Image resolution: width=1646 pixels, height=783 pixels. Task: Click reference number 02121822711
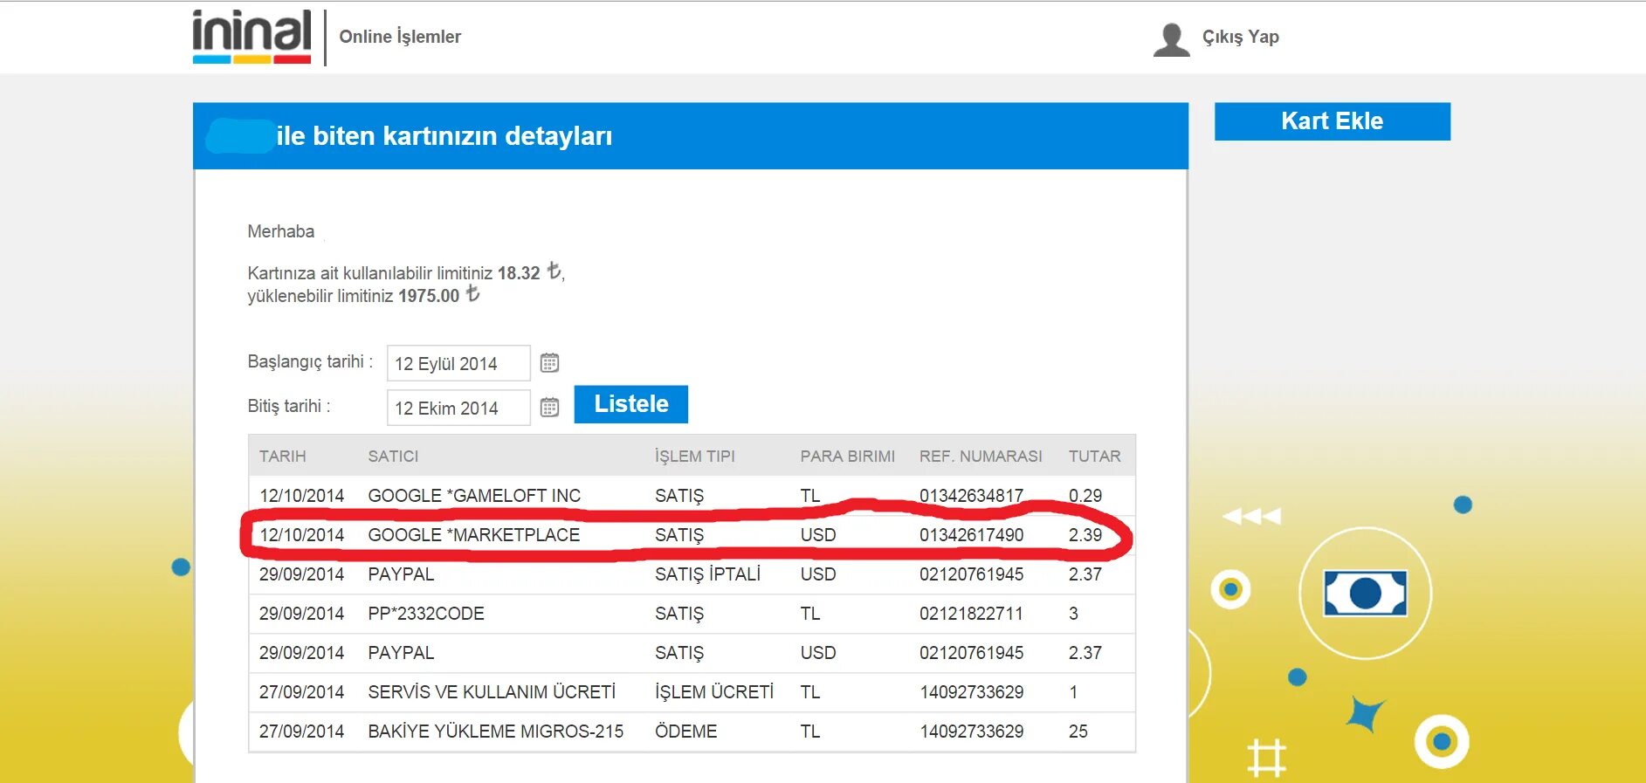point(971,614)
